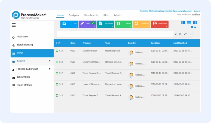Open the Dashboards tab

tap(91, 15)
